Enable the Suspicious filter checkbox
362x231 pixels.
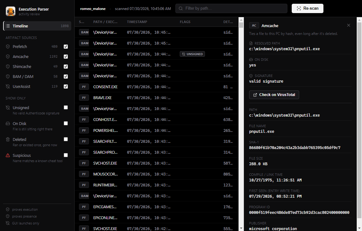click(x=66, y=155)
